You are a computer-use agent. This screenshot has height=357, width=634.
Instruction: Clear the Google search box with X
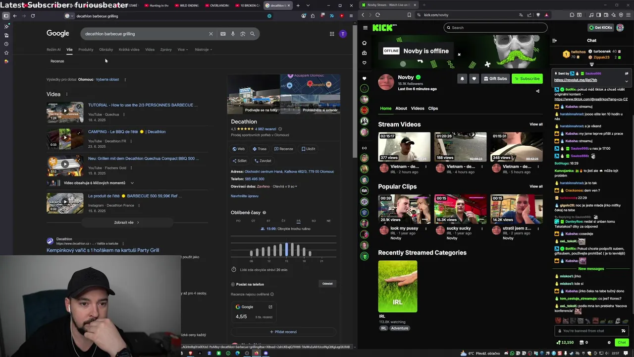point(211,34)
